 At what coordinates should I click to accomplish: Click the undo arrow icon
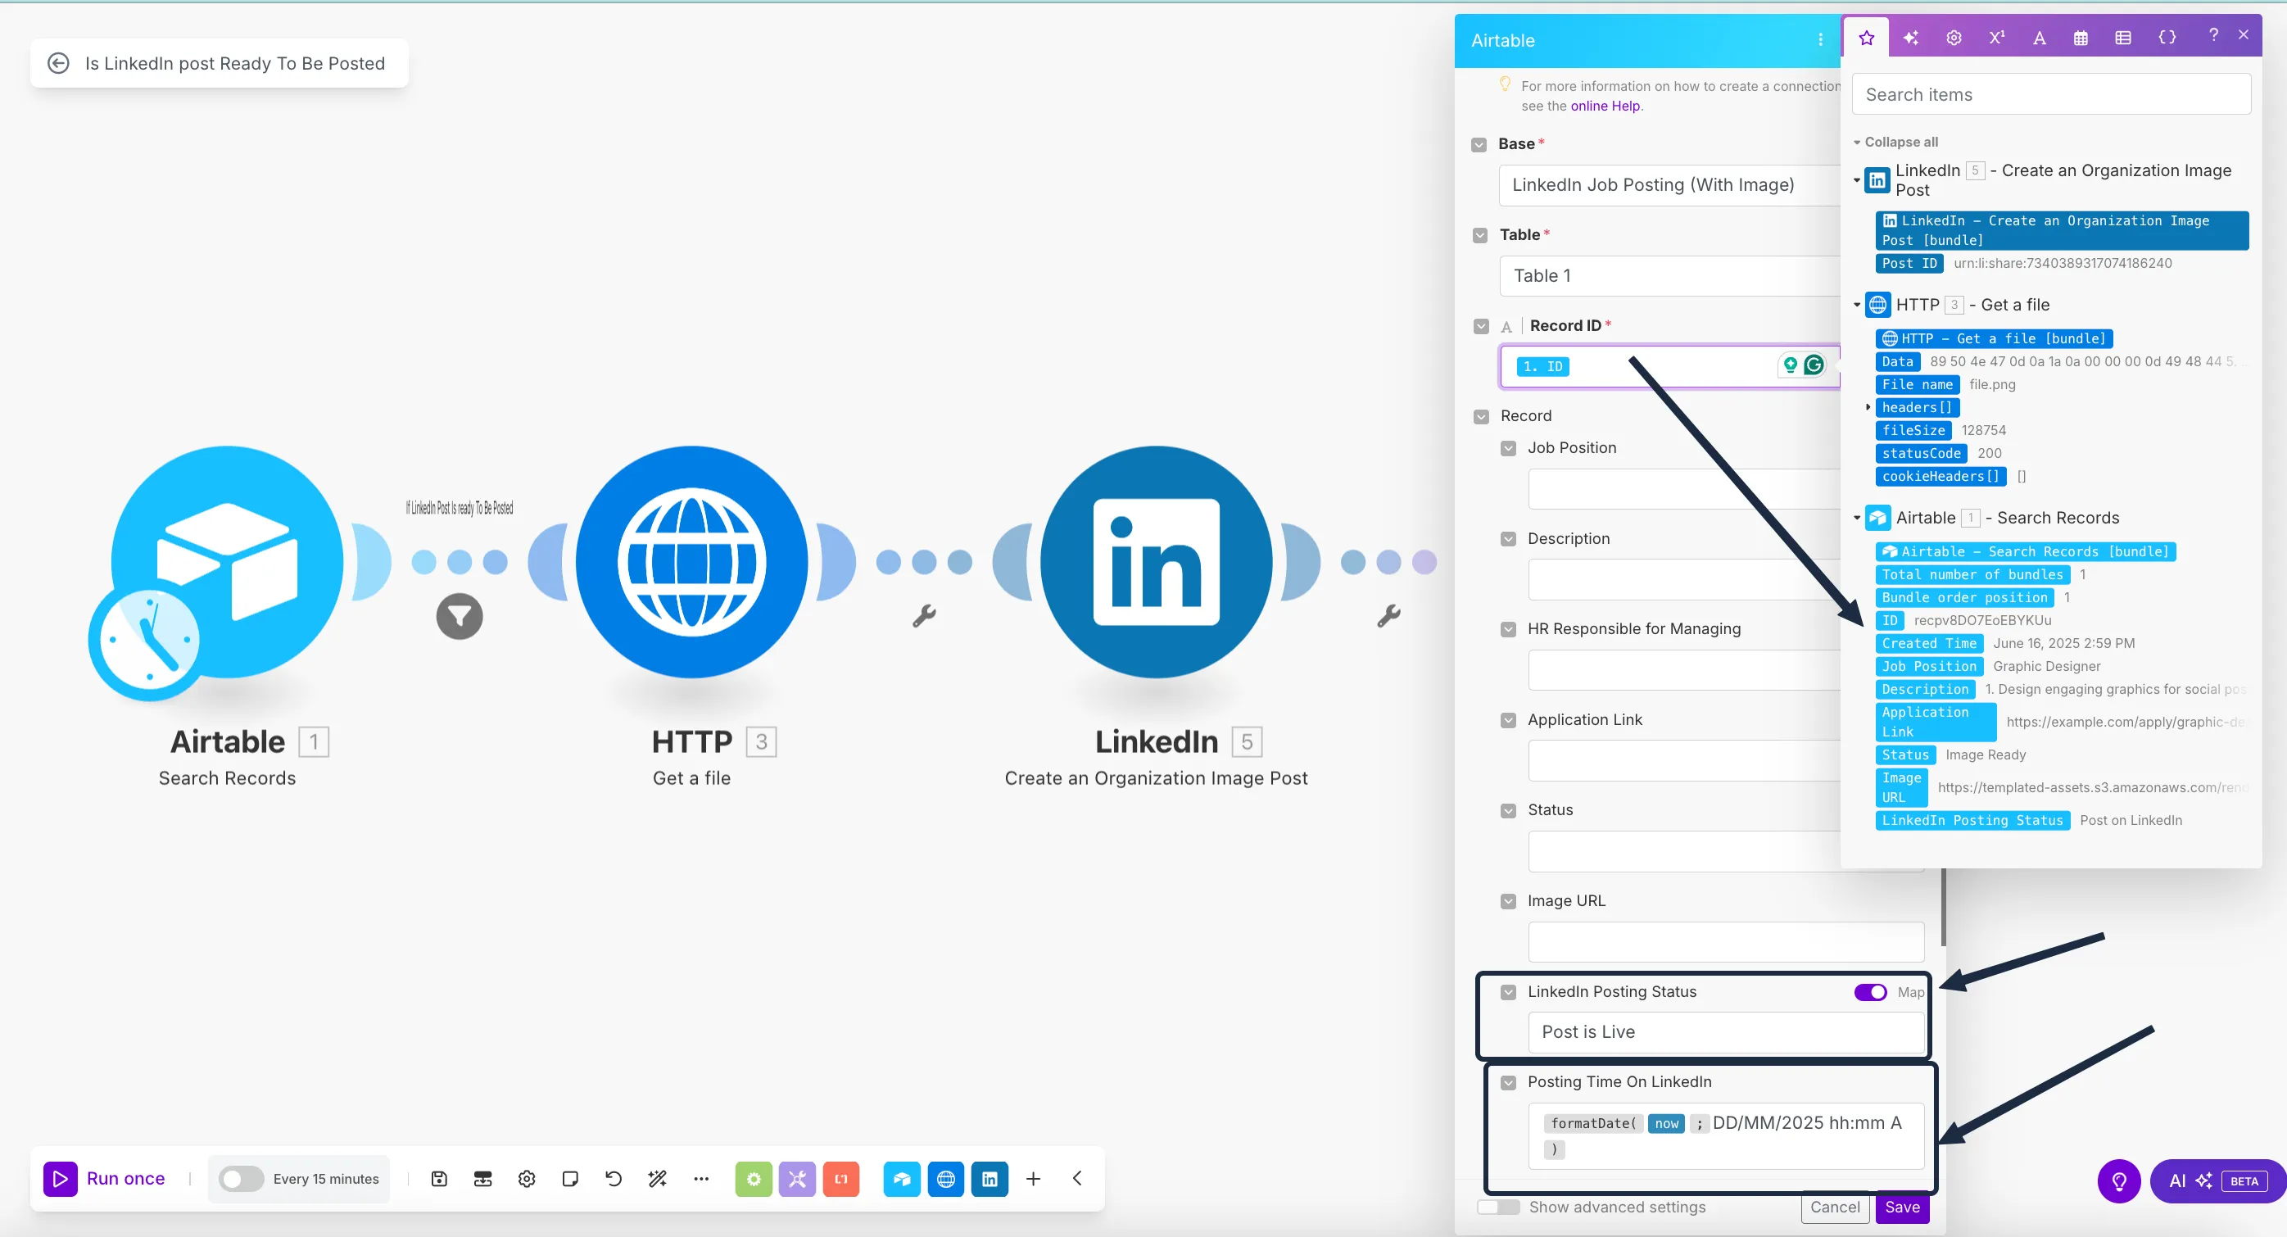pos(614,1178)
